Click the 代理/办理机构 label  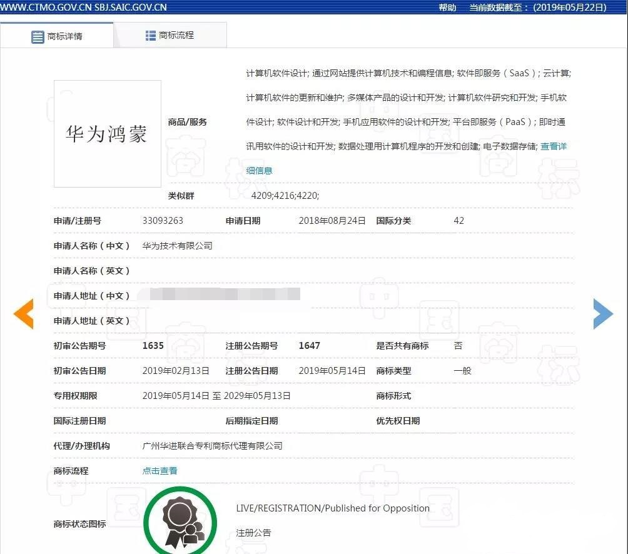pyautogui.click(x=82, y=446)
